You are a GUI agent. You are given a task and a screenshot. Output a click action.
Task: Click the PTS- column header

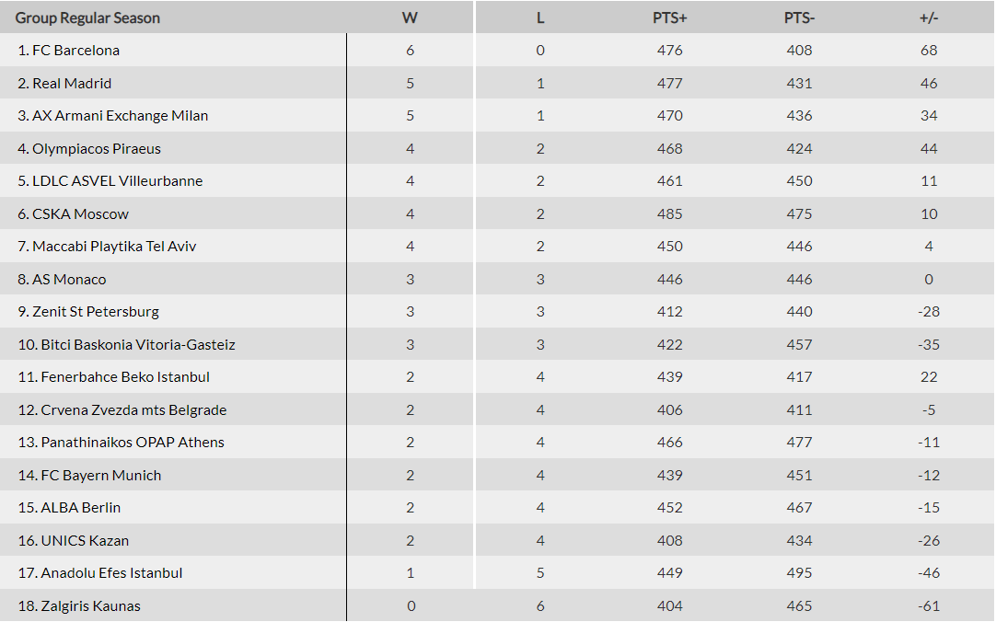pos(799,17)
